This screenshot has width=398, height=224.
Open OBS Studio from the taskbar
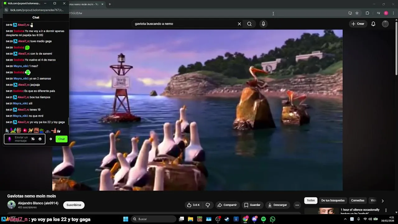(x=218, y=219)
